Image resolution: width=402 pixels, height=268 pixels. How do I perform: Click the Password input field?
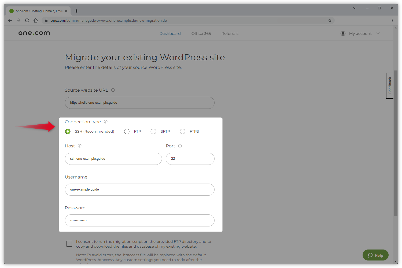click(139, 220)
